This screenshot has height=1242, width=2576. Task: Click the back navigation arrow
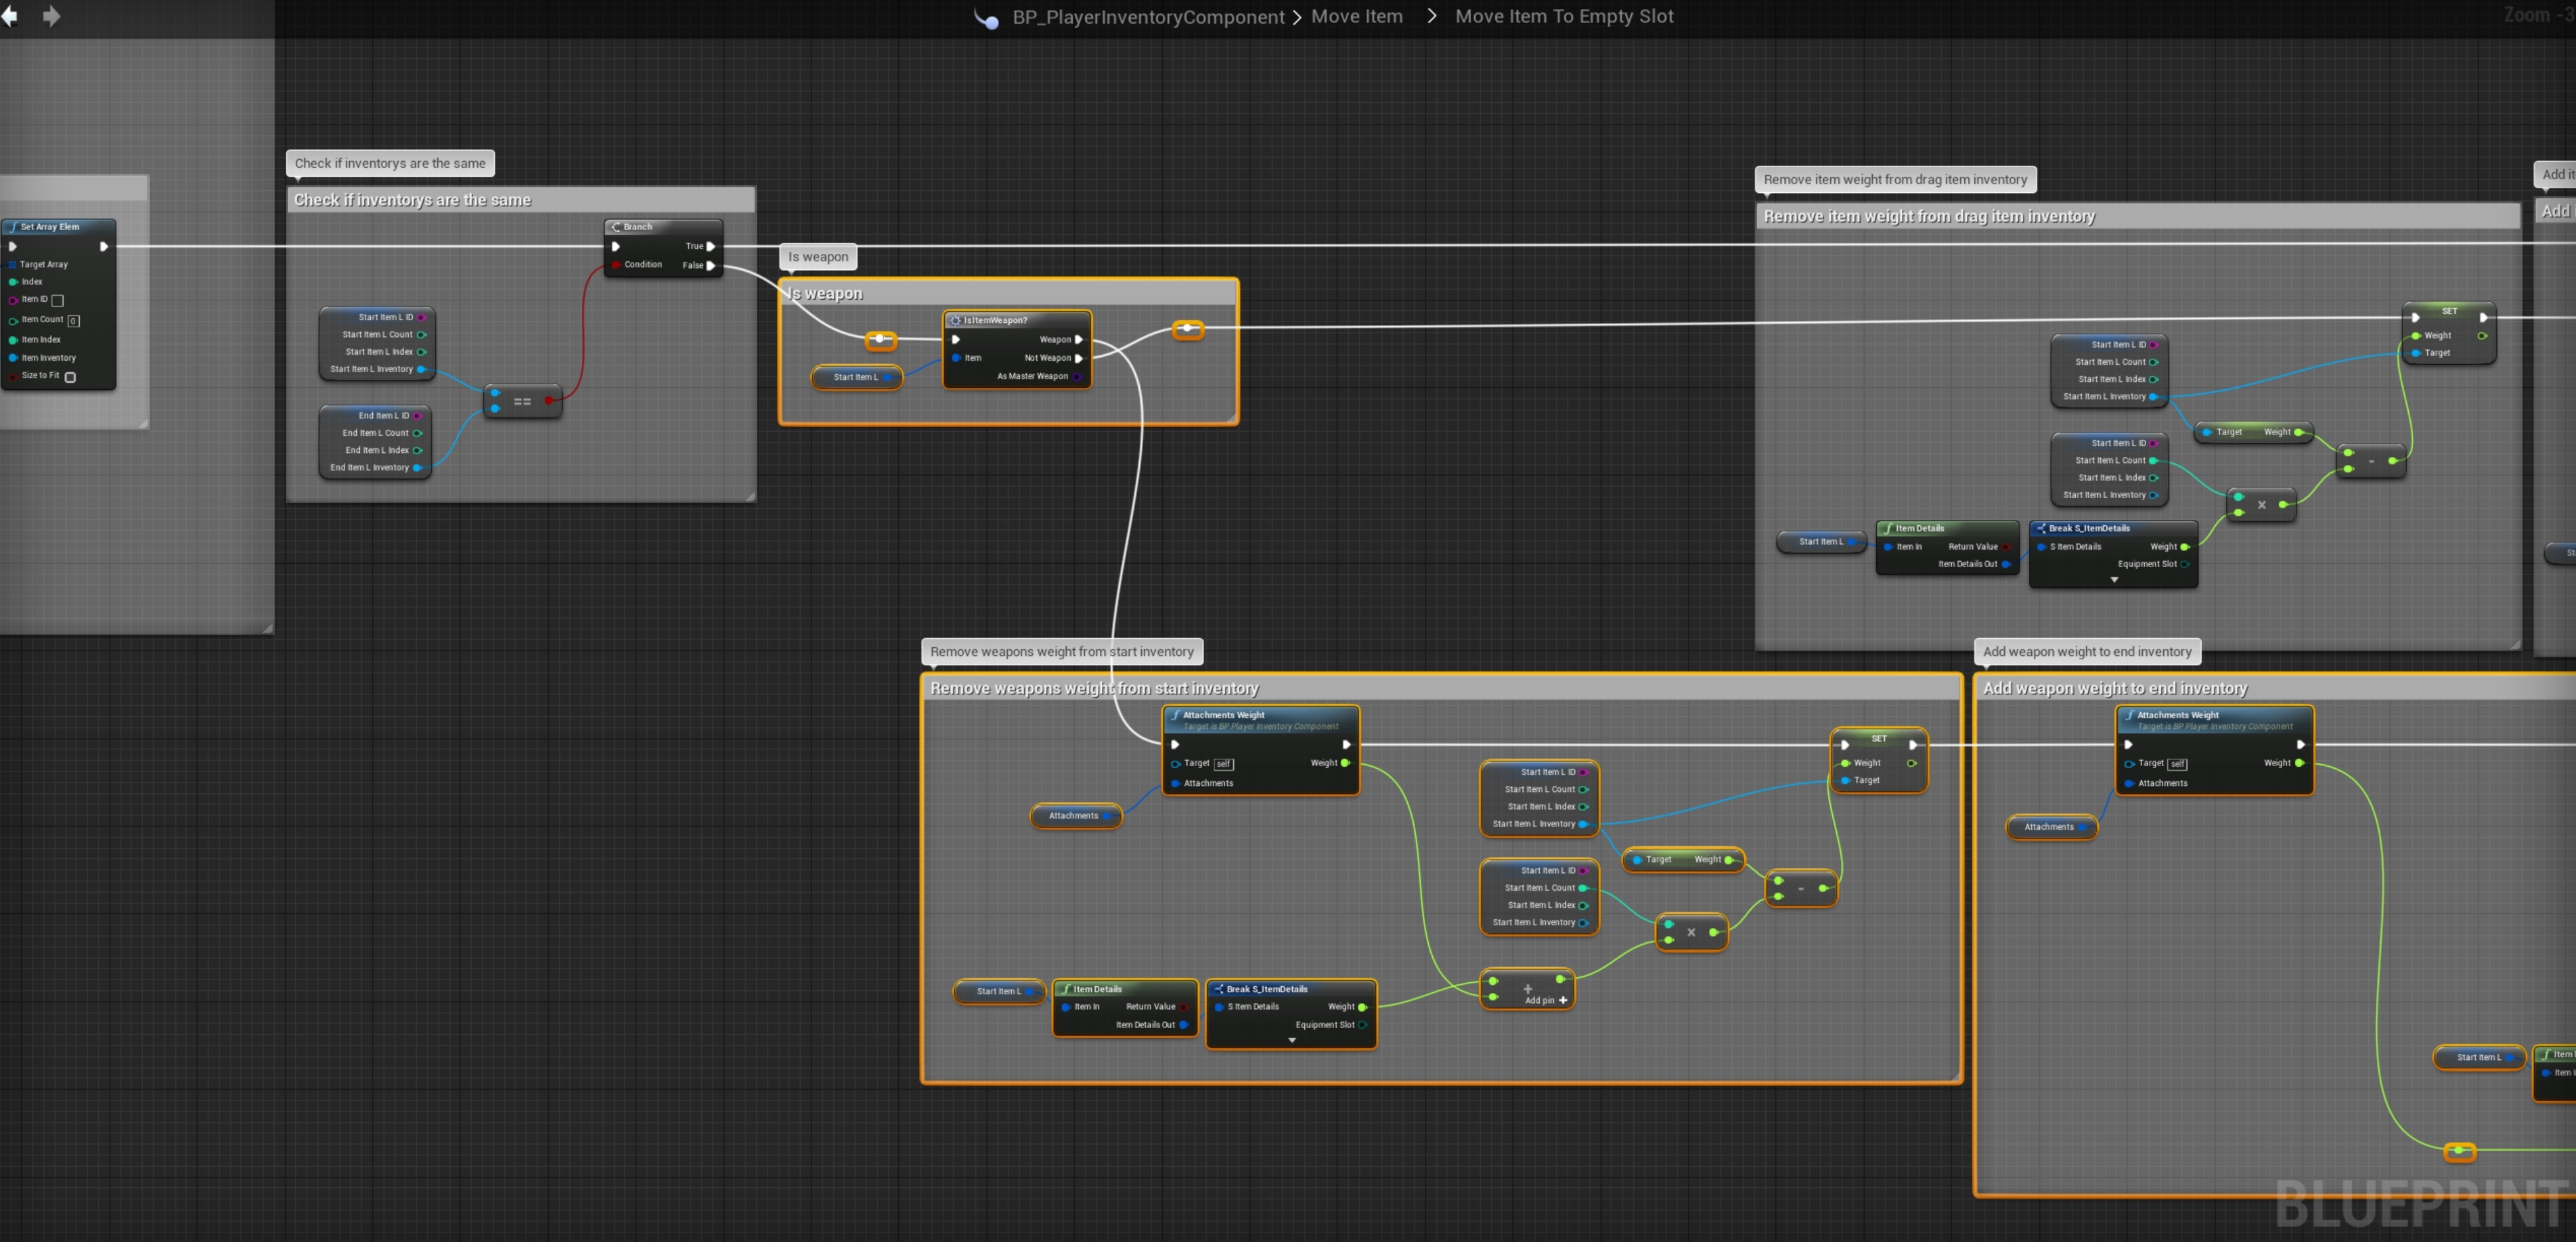[x=9, y=16]
